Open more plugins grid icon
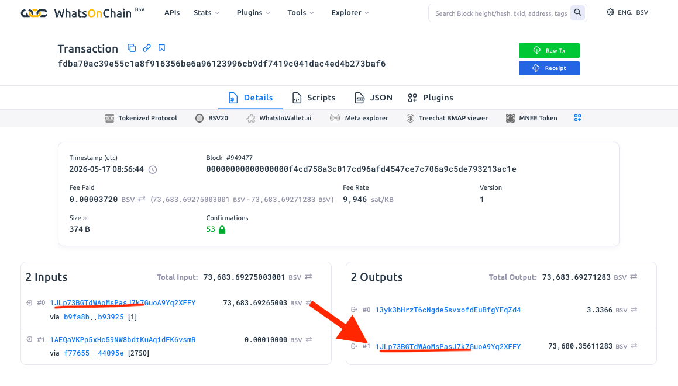The width and height of the screenshot is (678, 386). [578, 118]
